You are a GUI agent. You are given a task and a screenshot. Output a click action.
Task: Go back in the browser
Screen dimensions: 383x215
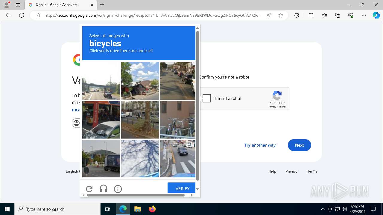pos(8,15)
